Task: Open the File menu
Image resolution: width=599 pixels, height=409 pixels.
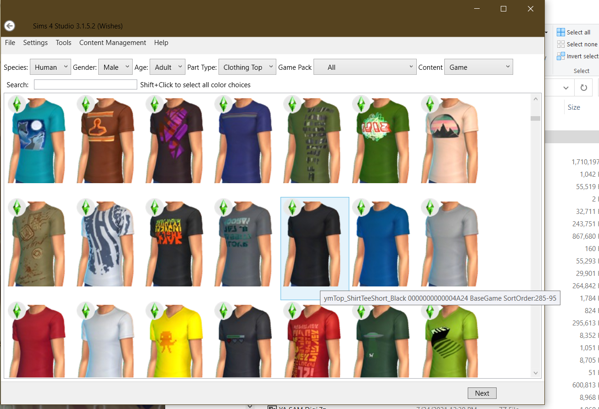Action: (10, 43)
